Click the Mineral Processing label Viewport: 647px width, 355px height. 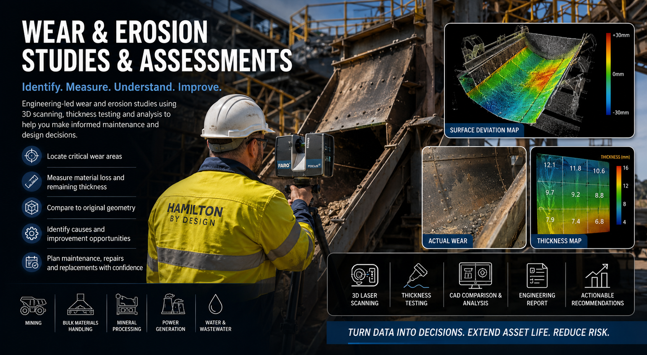pos(127,326)
